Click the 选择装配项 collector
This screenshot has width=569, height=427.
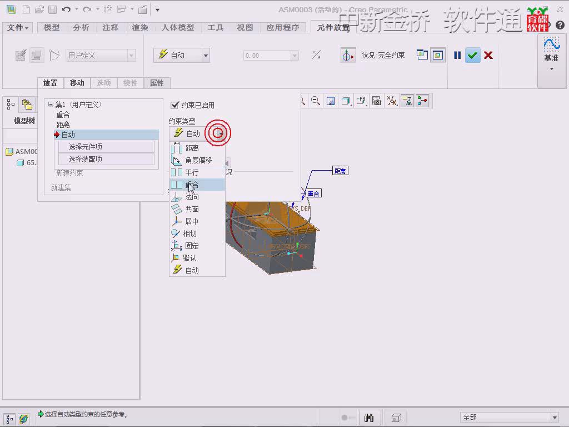tap(106, 159)
